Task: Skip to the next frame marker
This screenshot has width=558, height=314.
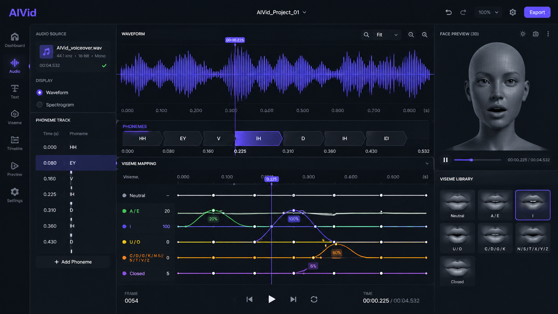Action: [x=293, y=299]
